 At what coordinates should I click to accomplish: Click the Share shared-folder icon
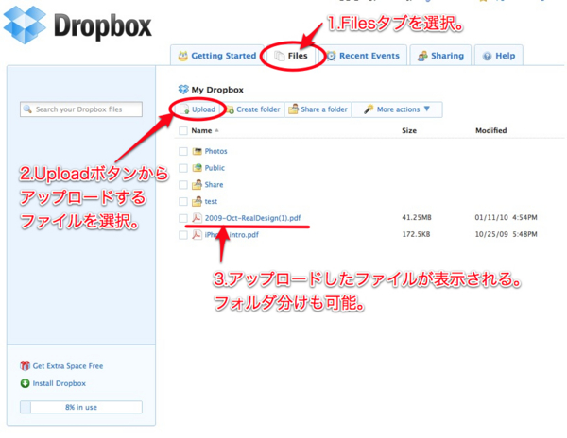point(198,184)
